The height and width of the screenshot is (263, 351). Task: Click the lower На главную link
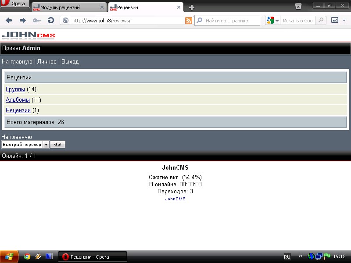click(x=17, y=137)
